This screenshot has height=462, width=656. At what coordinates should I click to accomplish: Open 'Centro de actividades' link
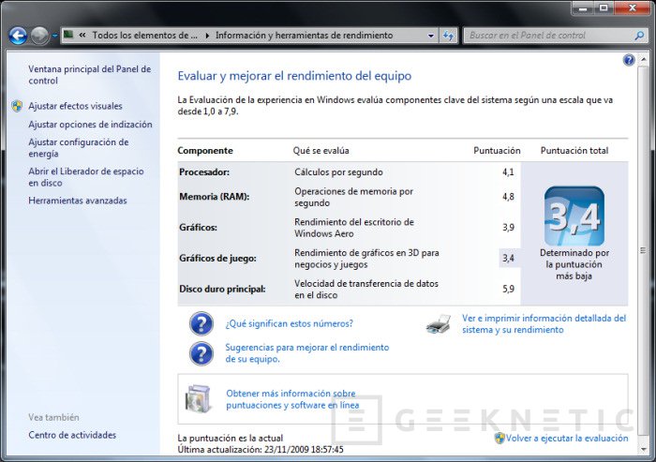click(x=72, y=435)
